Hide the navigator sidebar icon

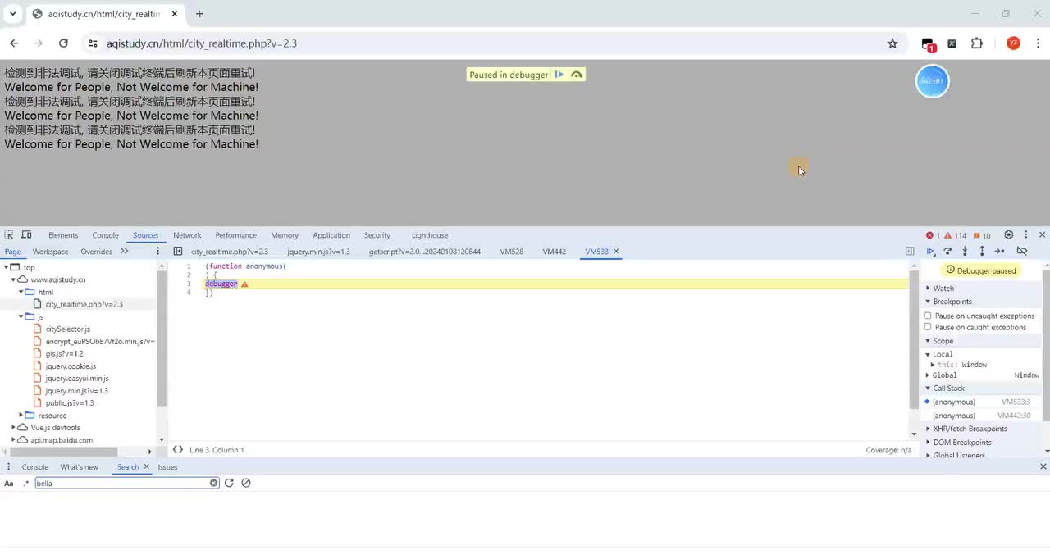178,252
